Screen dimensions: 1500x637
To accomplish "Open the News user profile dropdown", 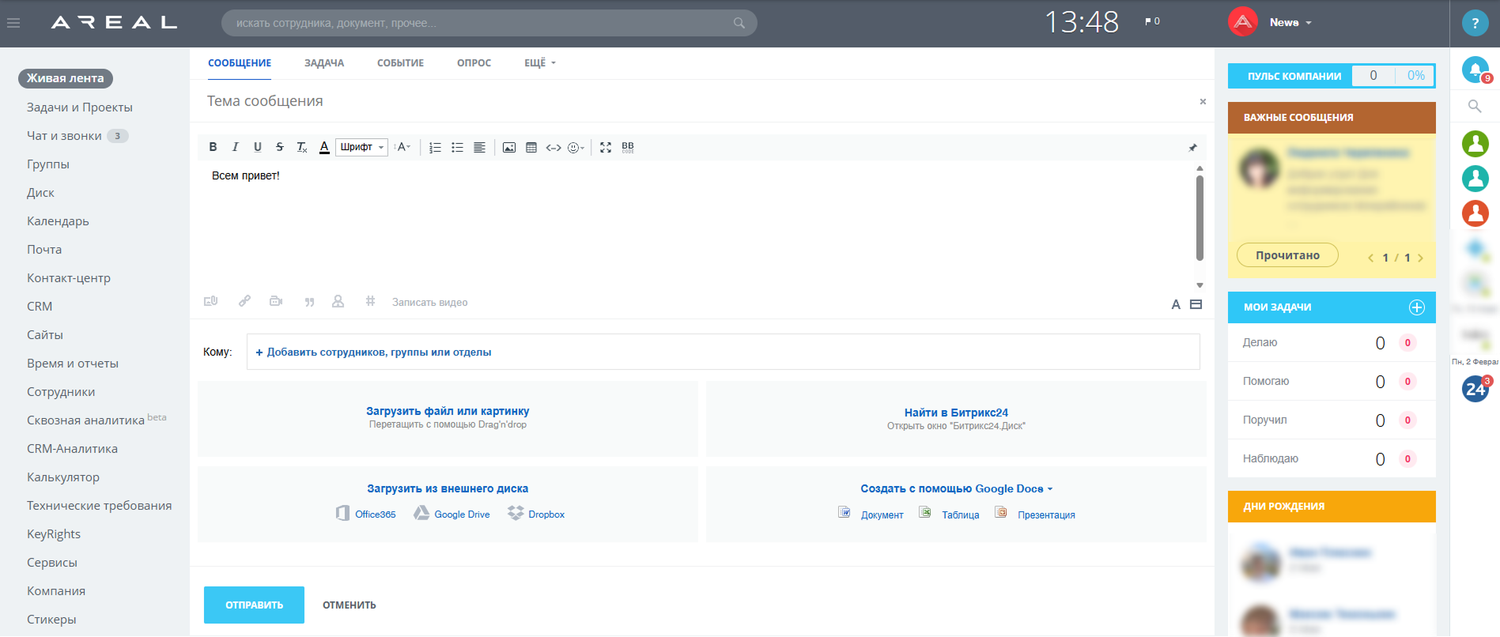I will click(1290, 23).
